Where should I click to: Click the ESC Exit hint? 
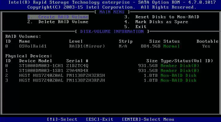coord(99,119)
